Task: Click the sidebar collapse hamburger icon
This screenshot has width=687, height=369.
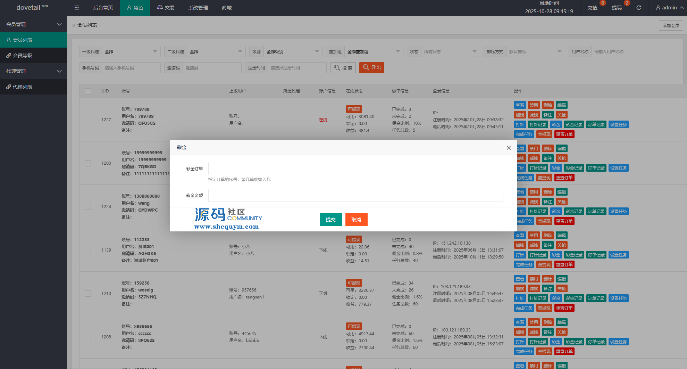Action: coord(77,8)
